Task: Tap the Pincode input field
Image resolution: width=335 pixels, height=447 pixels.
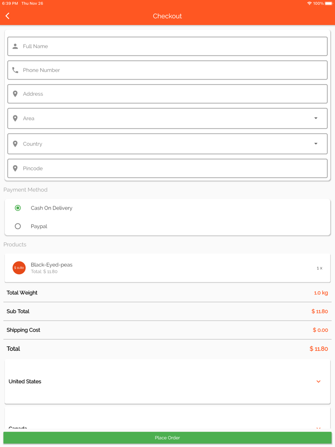Action: tap(172, 168)
